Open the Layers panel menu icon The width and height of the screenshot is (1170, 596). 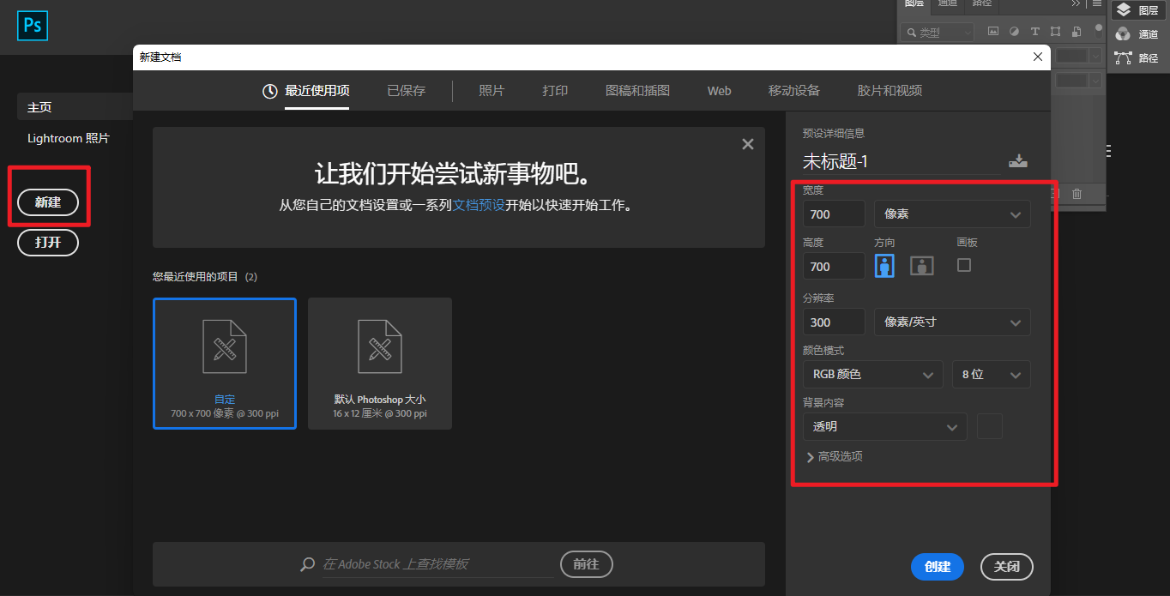[1096, 3]
